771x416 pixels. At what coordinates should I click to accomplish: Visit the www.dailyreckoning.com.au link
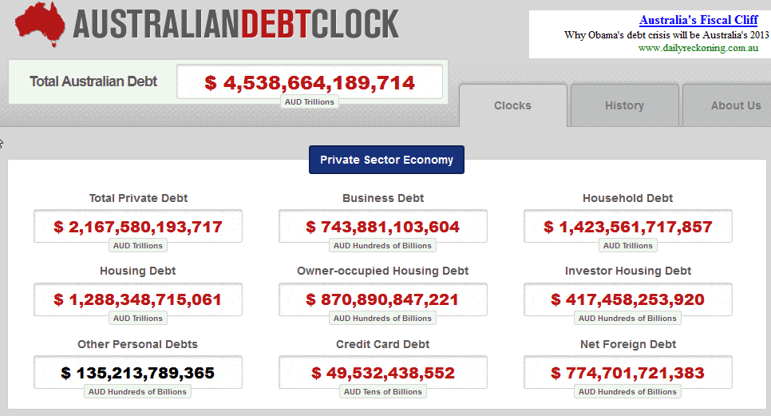coord(697,48)
